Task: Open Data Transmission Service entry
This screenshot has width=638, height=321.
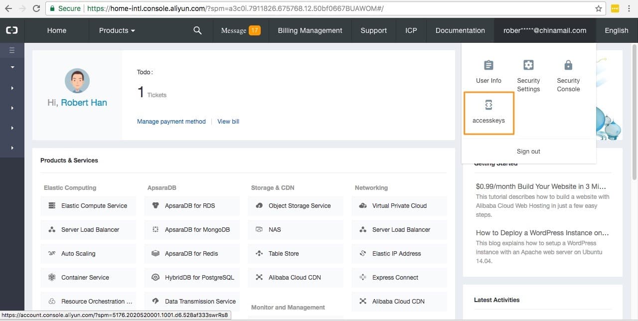Action: pyautogui.click(x=192, y=301)
